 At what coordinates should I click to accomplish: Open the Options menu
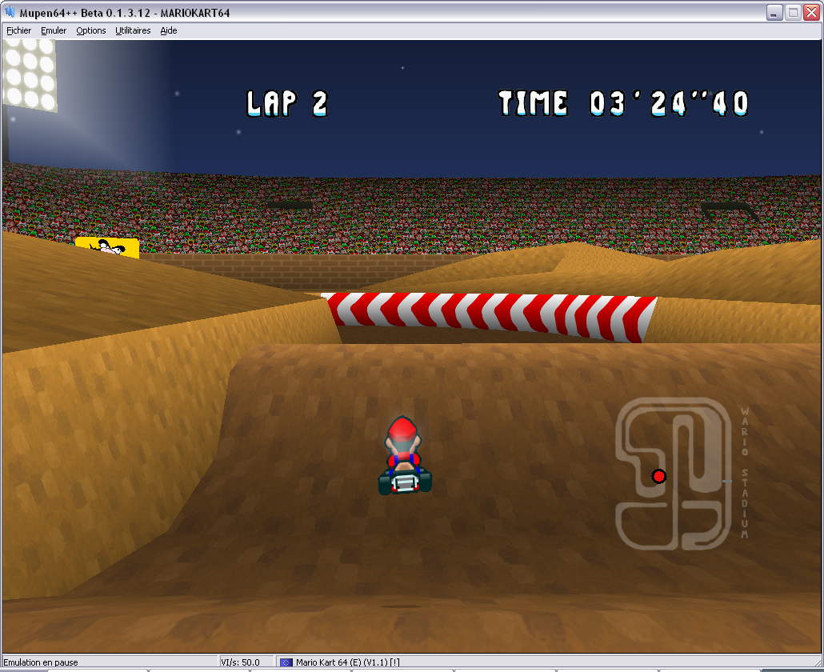coord(91,30)
